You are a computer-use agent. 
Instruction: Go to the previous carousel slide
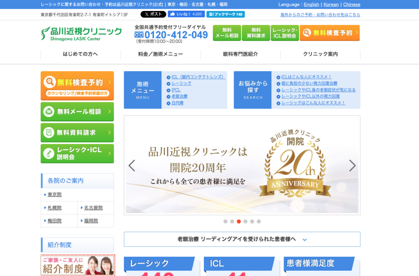[x=132, y=165]
